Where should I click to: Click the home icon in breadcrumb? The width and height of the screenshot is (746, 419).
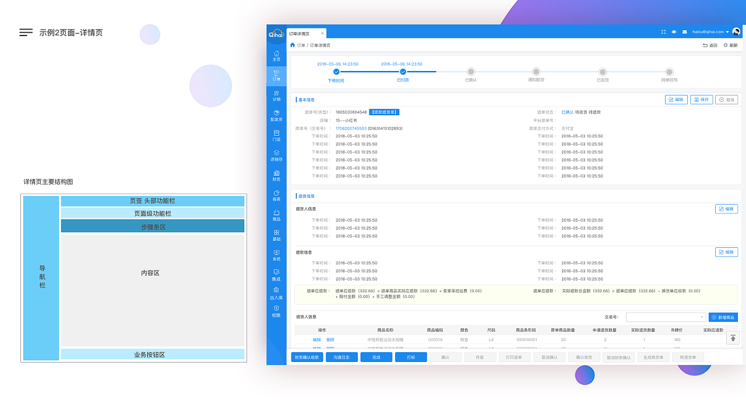click(293, 45)
